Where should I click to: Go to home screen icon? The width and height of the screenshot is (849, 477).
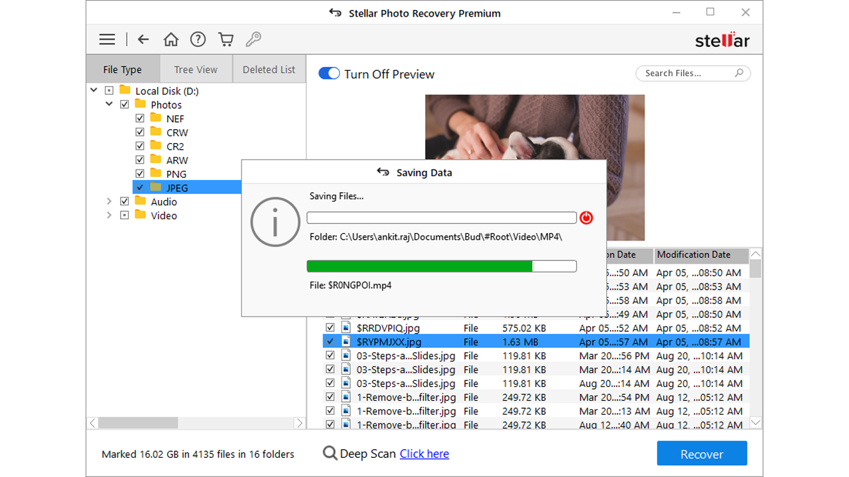point(170,40)
